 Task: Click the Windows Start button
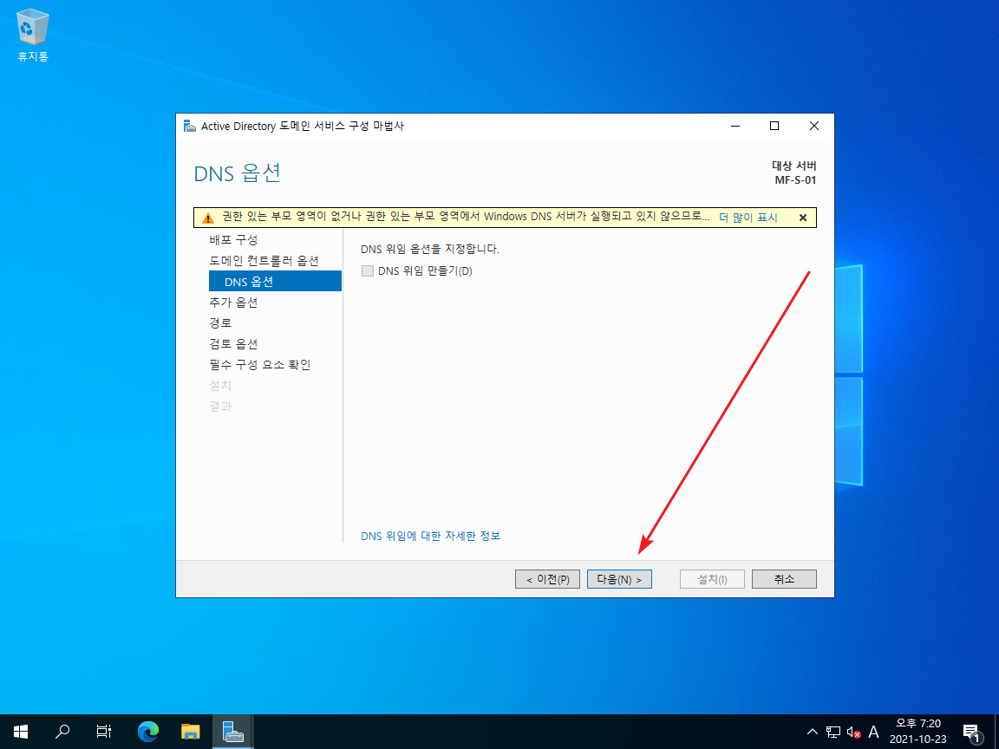tap(21, 732)
